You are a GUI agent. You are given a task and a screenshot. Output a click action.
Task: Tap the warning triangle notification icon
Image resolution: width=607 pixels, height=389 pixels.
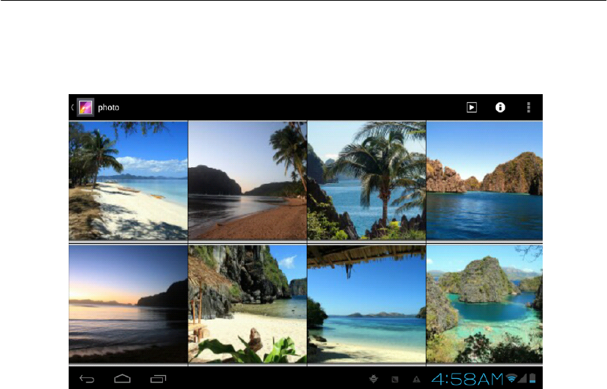tap(416, 380)
